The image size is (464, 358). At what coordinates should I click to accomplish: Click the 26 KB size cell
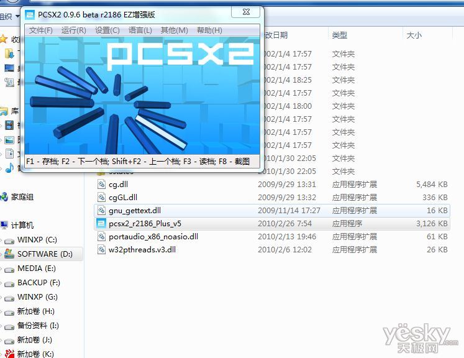click(x=437, y=250)
